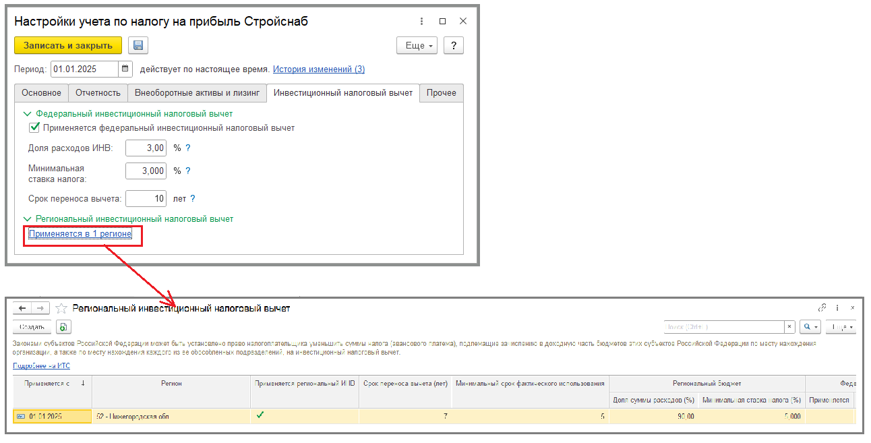Click the green refresh icon beside Создать
The image size is (871, 443).
click(63, 327)
